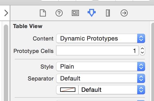Viewport: 154px width, 101px height.
Task: Increment the Prototype Cells stepper up arrow
Action: (142, 48)
